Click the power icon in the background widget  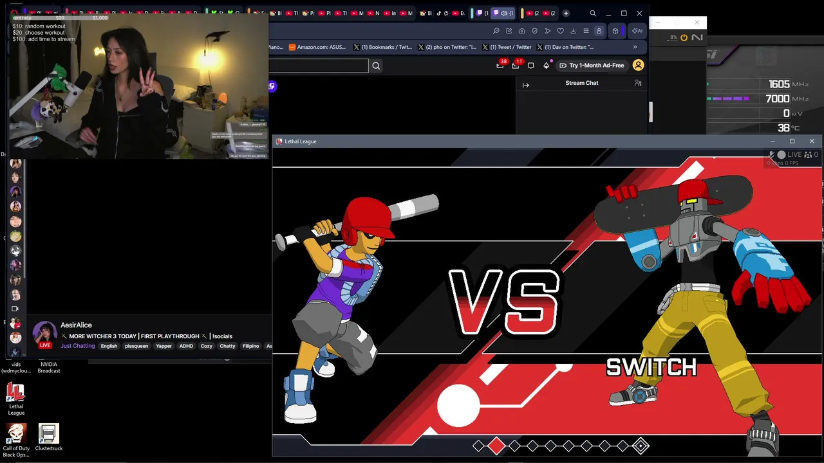point(684,38)
